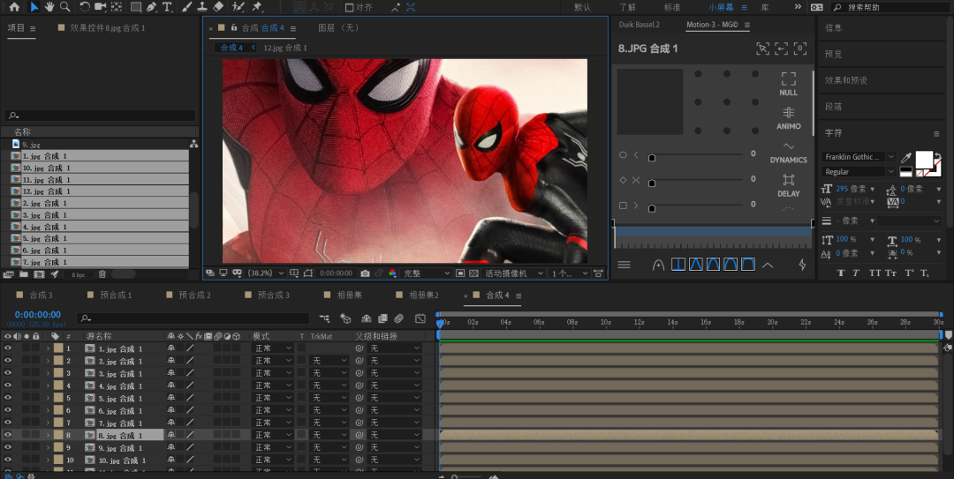Click the Motion-3 DELAY tool
Screen dimensions: 954x479
pos(789,185)
